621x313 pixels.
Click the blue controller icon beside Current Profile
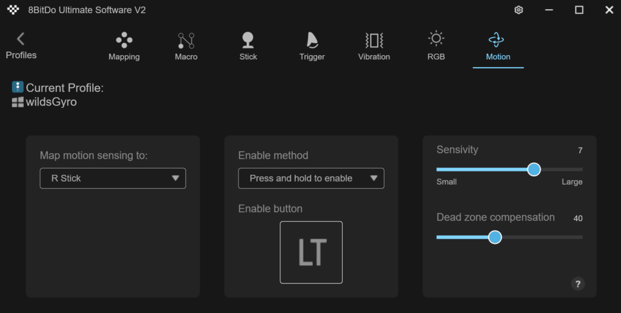click(18, 87)
